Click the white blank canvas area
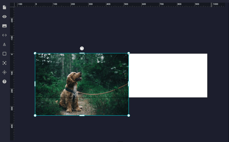 (x=168, y=75)
